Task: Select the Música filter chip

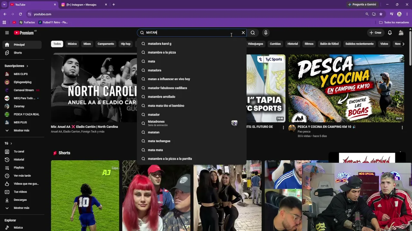Action: pyautogui.click(x=72, y=44)
